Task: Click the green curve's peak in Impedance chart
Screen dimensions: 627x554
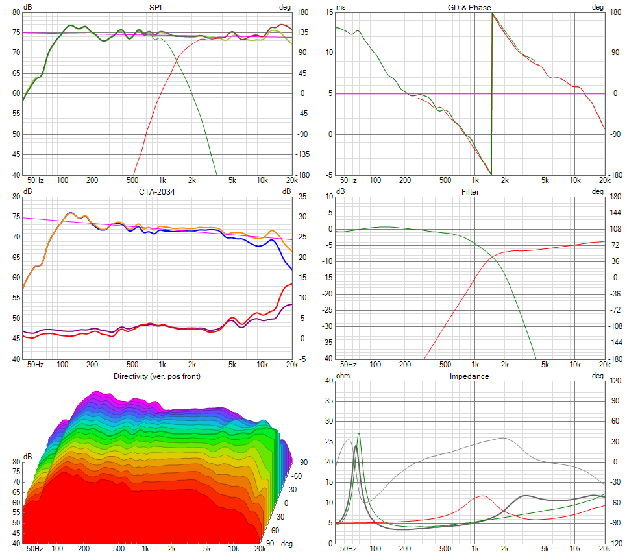Action: point(359,434)
